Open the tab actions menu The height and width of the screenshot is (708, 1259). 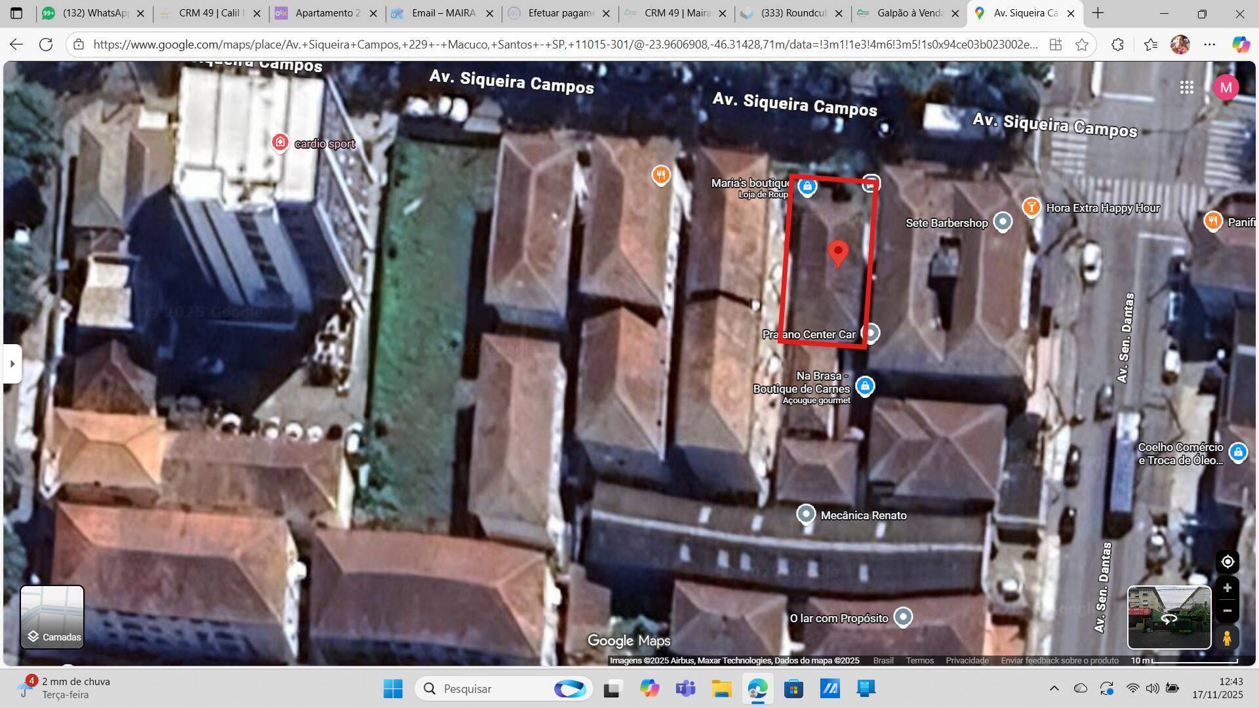[16, 13]
